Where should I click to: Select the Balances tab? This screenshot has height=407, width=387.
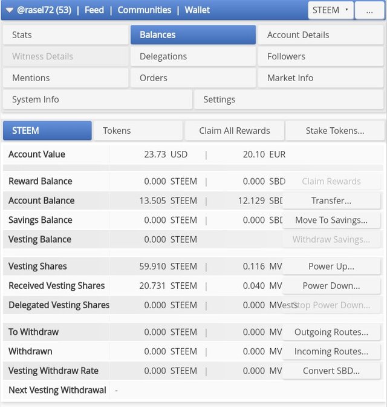pos(193,35)
